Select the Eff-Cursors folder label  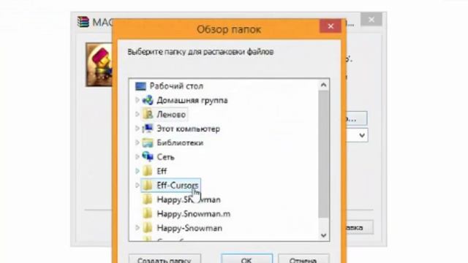(178, 186)
